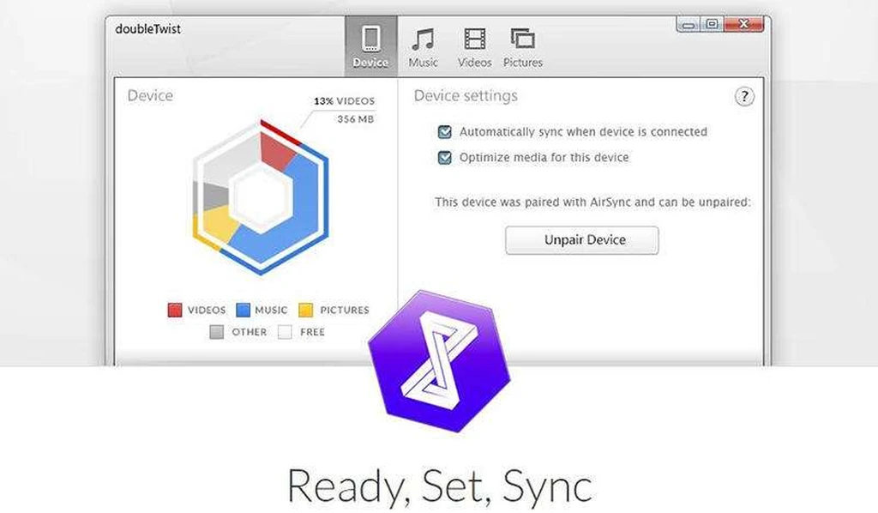878x513 pixels.
Task: Click the AirSync pairing message text
Action: pyautogui.click(x=593, y=202)
